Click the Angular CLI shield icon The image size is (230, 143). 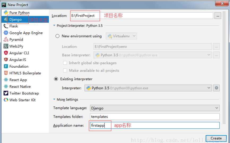tap(6, 53)
